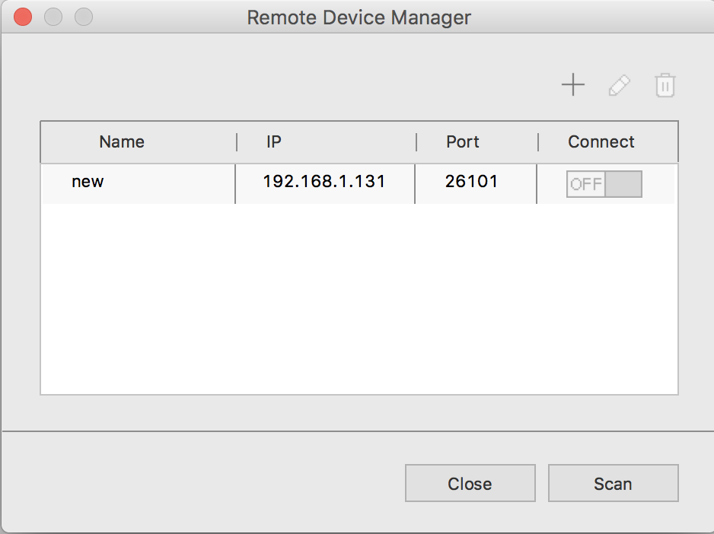Select the port 26101 cell
Screen dimensions: 714x534
pyautogui.click(x=471, y=182)
